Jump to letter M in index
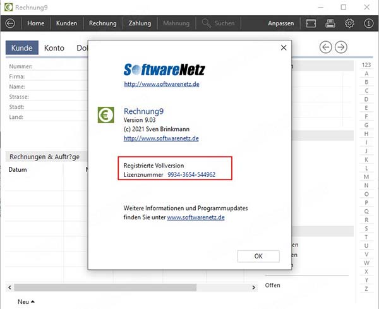The width and height of the screenshot is (379, 309). (x=366, y=177)
